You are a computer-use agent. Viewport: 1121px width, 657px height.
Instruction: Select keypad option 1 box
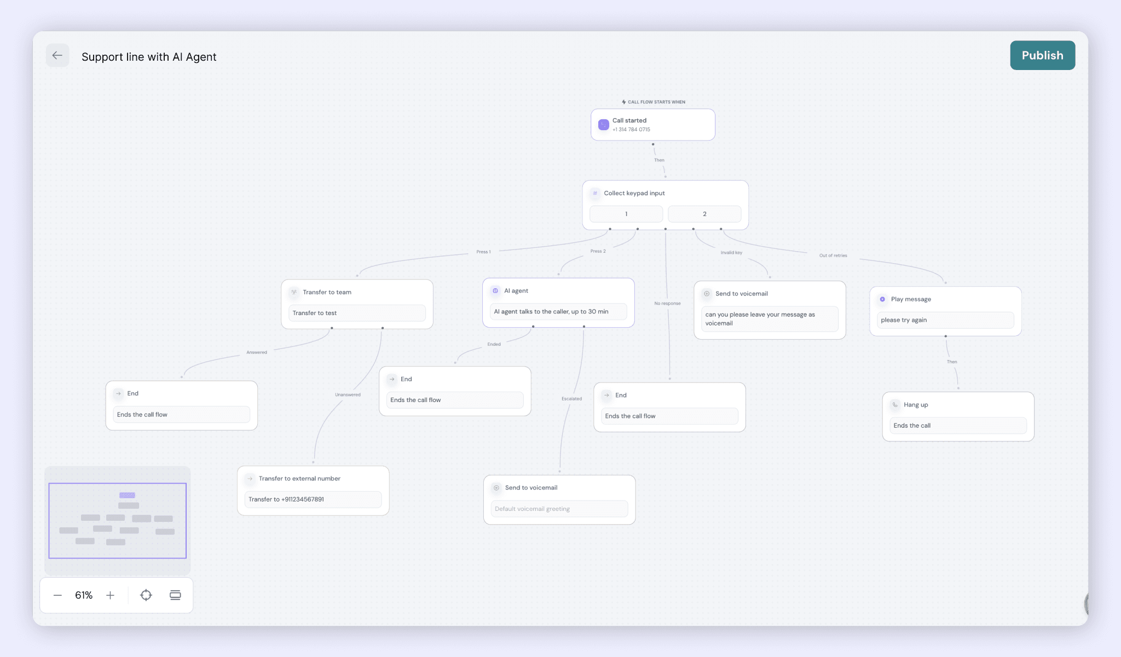(x=626, y=214)
